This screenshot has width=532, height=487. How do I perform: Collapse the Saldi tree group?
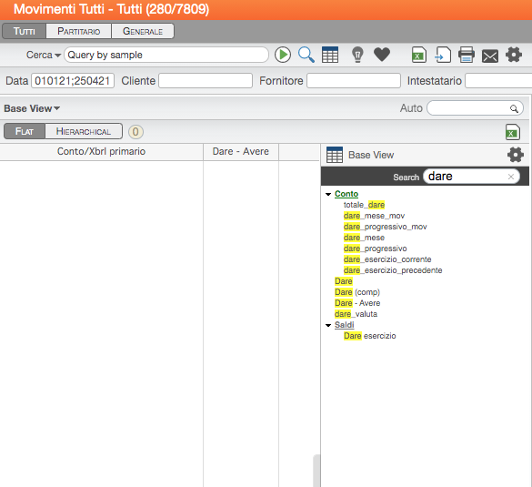coord(328,325)
